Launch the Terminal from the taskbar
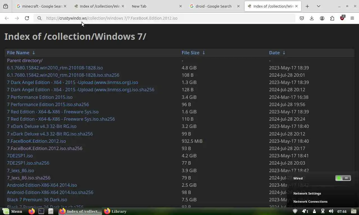359x215 pixels. click(41, 211)
